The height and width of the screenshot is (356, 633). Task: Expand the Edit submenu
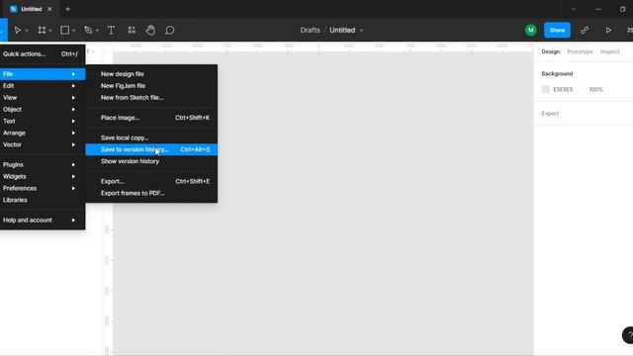point(43,86)
